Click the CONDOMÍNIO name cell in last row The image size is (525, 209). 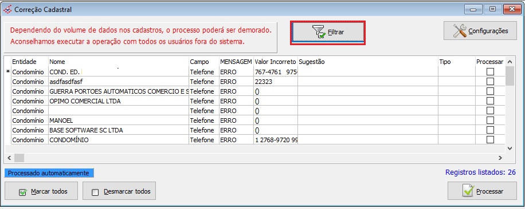click(x=119, y=140)
